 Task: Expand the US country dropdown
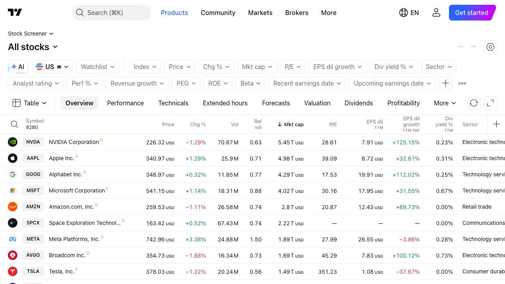(52, 67)
